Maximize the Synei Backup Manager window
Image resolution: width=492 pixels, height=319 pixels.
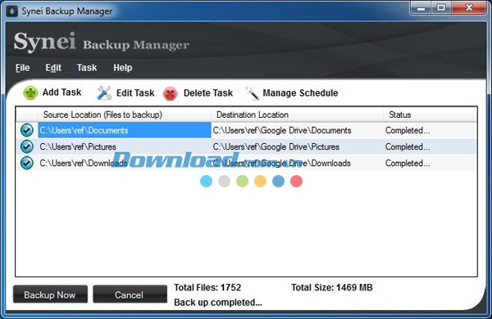[441, 8]
